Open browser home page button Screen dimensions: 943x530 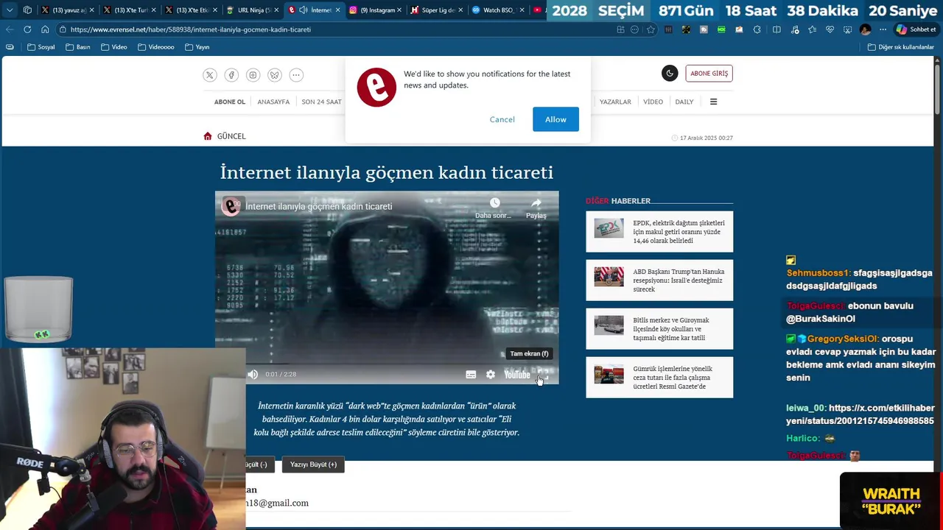45,29
